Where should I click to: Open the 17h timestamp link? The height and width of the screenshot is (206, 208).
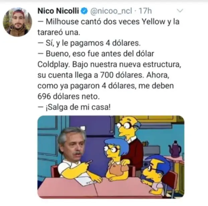click(145, 11)
